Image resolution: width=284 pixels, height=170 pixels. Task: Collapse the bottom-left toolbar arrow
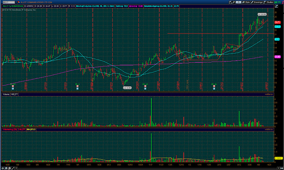click(x=16, y=168)
